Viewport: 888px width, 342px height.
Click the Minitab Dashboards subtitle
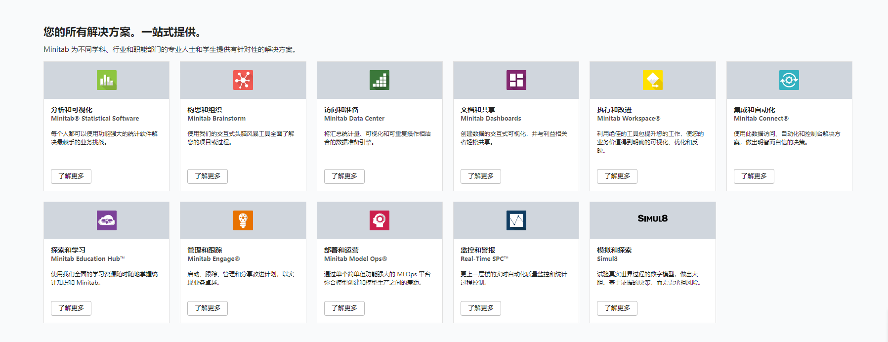[491, 119]
